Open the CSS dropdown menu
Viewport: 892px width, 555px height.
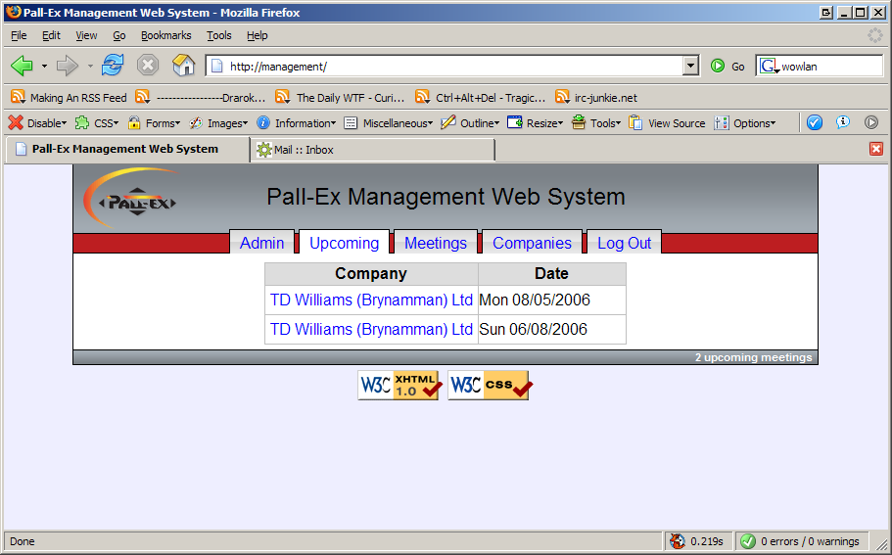(x=97, y=122)
